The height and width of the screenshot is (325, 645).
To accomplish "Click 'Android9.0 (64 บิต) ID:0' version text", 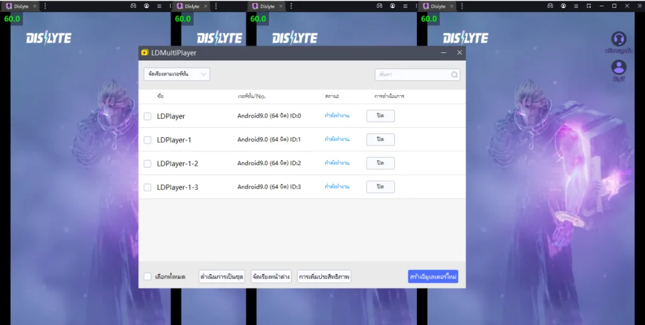I will click(x=269, y=116).
